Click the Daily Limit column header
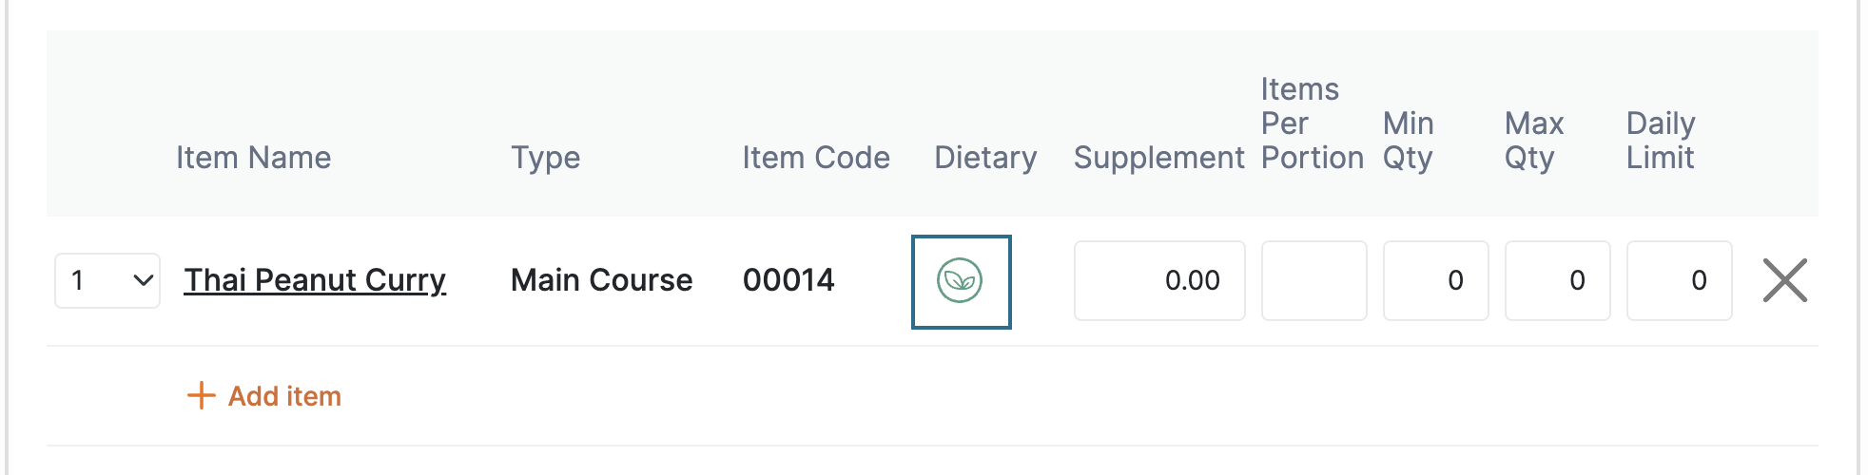The width and height of the screenshot is (1868, 475). click(1661, 141)
